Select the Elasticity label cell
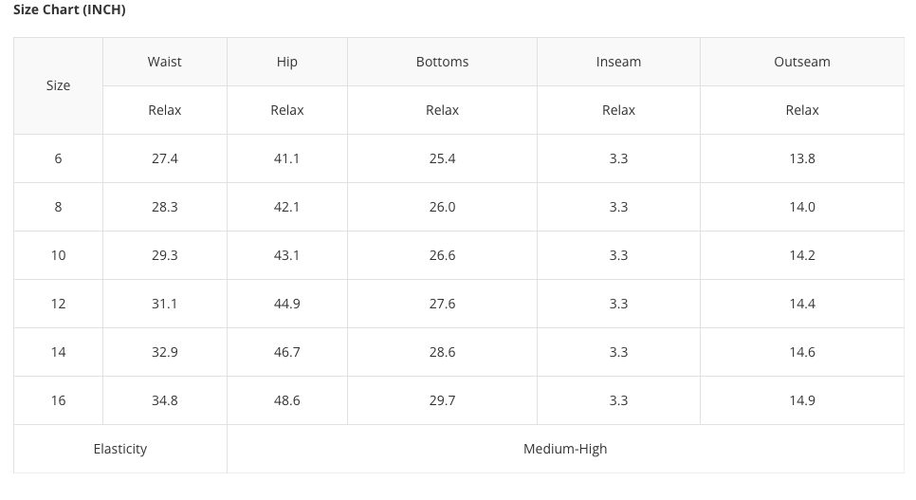Image resolution: width=916 pixels, height=500 pixels. 120,449
